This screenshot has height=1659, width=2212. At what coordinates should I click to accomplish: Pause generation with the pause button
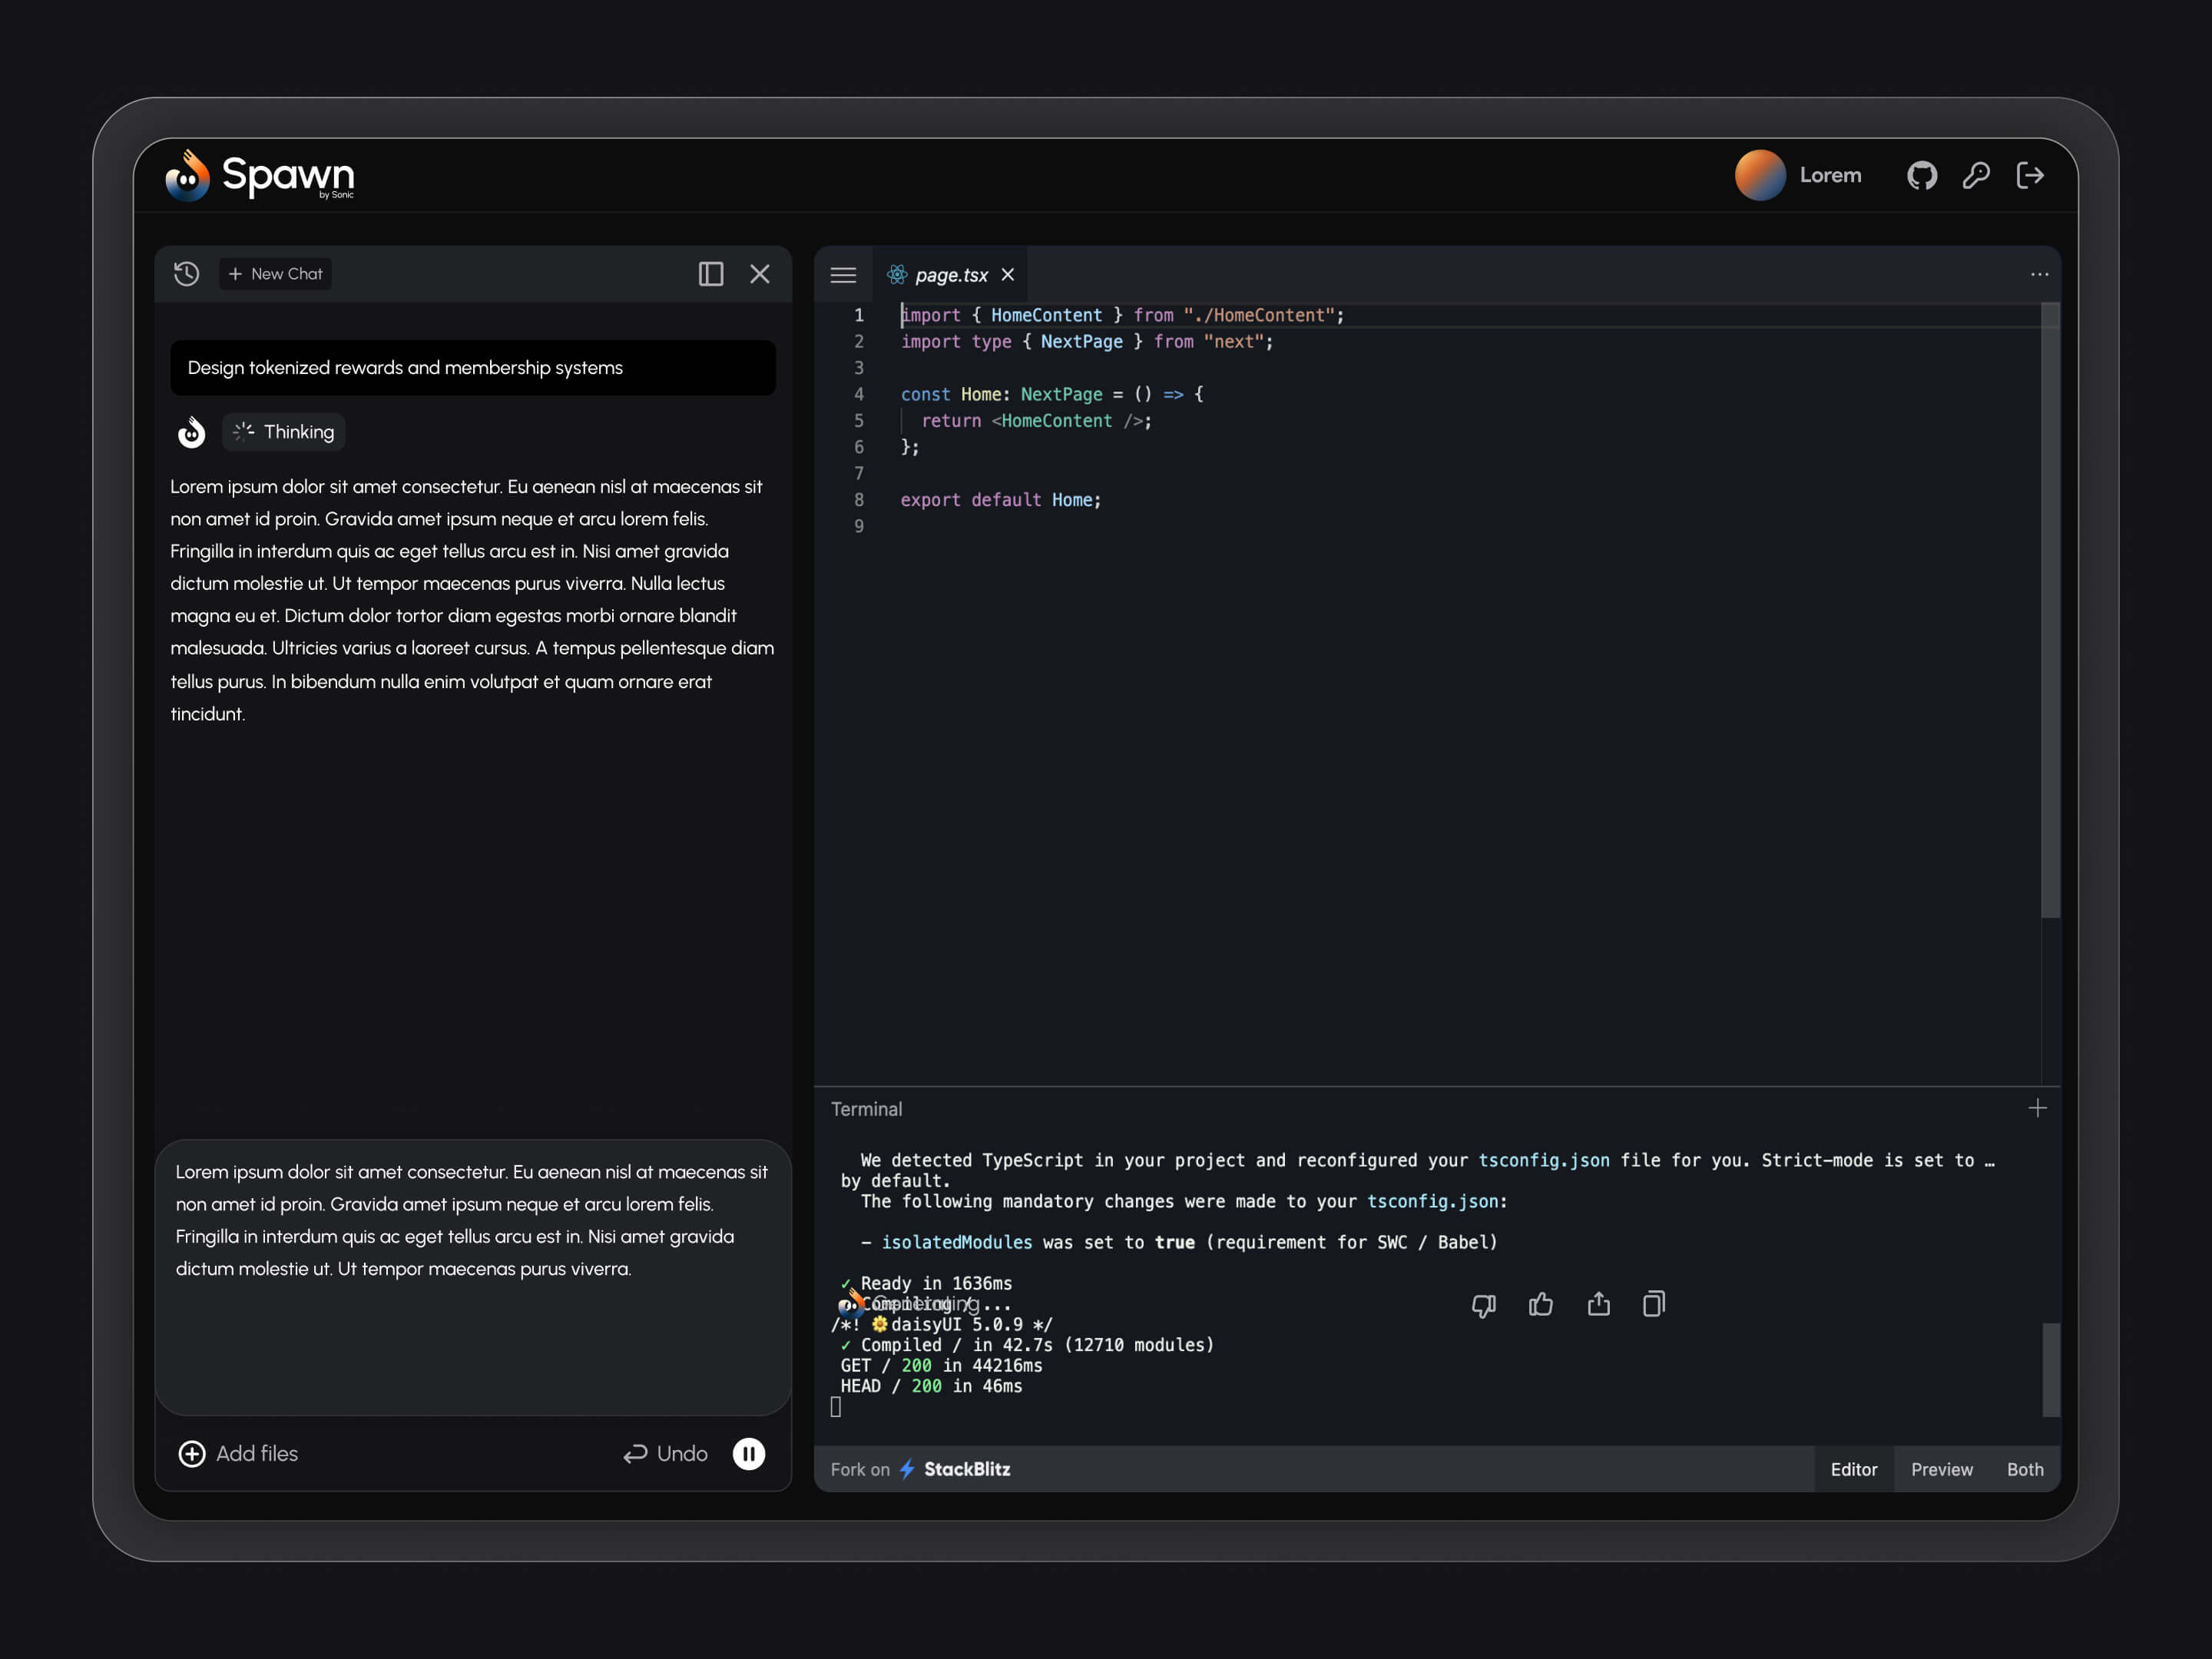[x=749, y=1454]
